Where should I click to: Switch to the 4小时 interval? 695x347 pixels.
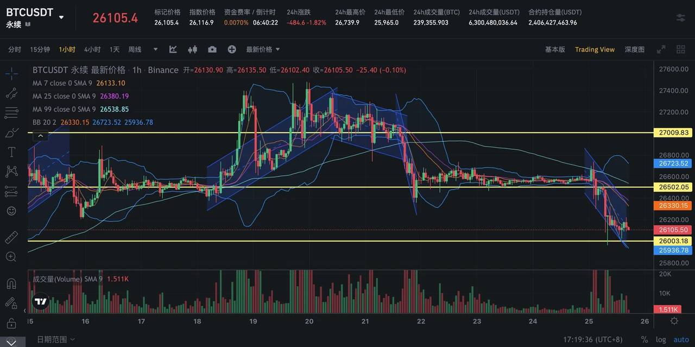pos(92,49)
